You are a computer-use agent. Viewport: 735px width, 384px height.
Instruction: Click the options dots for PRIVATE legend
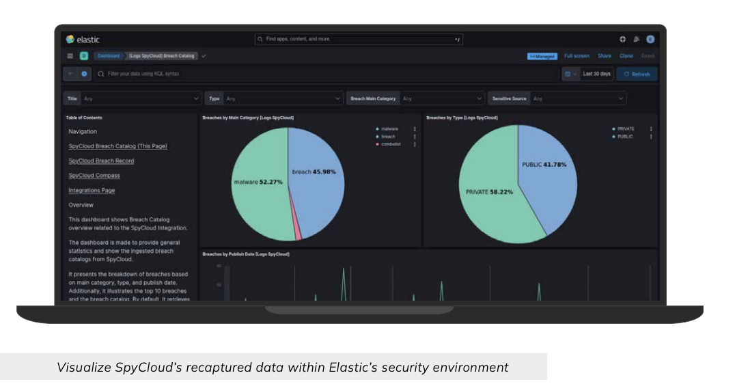(651, 129)
